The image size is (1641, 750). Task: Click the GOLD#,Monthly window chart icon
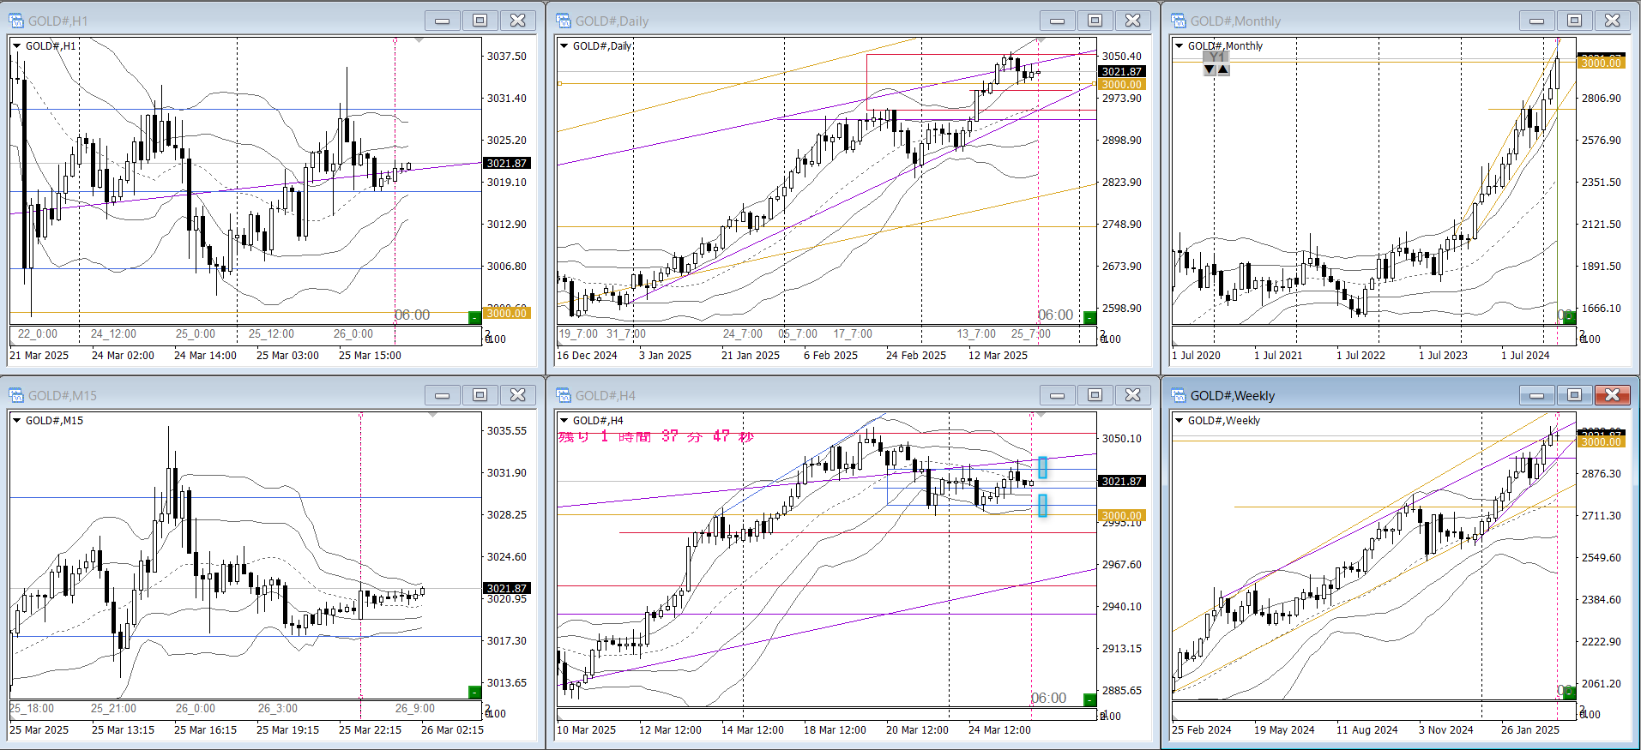(1179, 21)
